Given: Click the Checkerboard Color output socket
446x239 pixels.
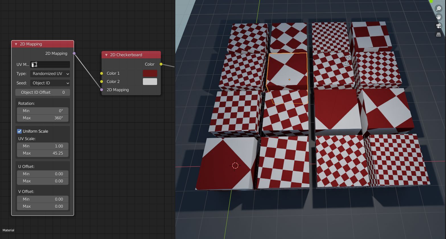Looking at the screenshot, I should coord(161,64).
